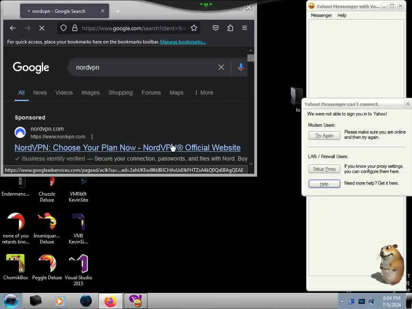Viewport: 412px width, 309px height.
Task: Select the All results tab
Action: click(21, 93)
